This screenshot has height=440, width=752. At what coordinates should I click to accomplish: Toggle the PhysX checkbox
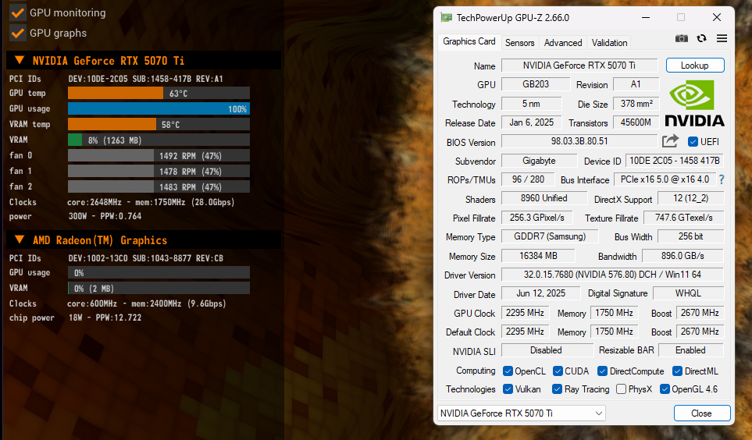coord(621,389)
